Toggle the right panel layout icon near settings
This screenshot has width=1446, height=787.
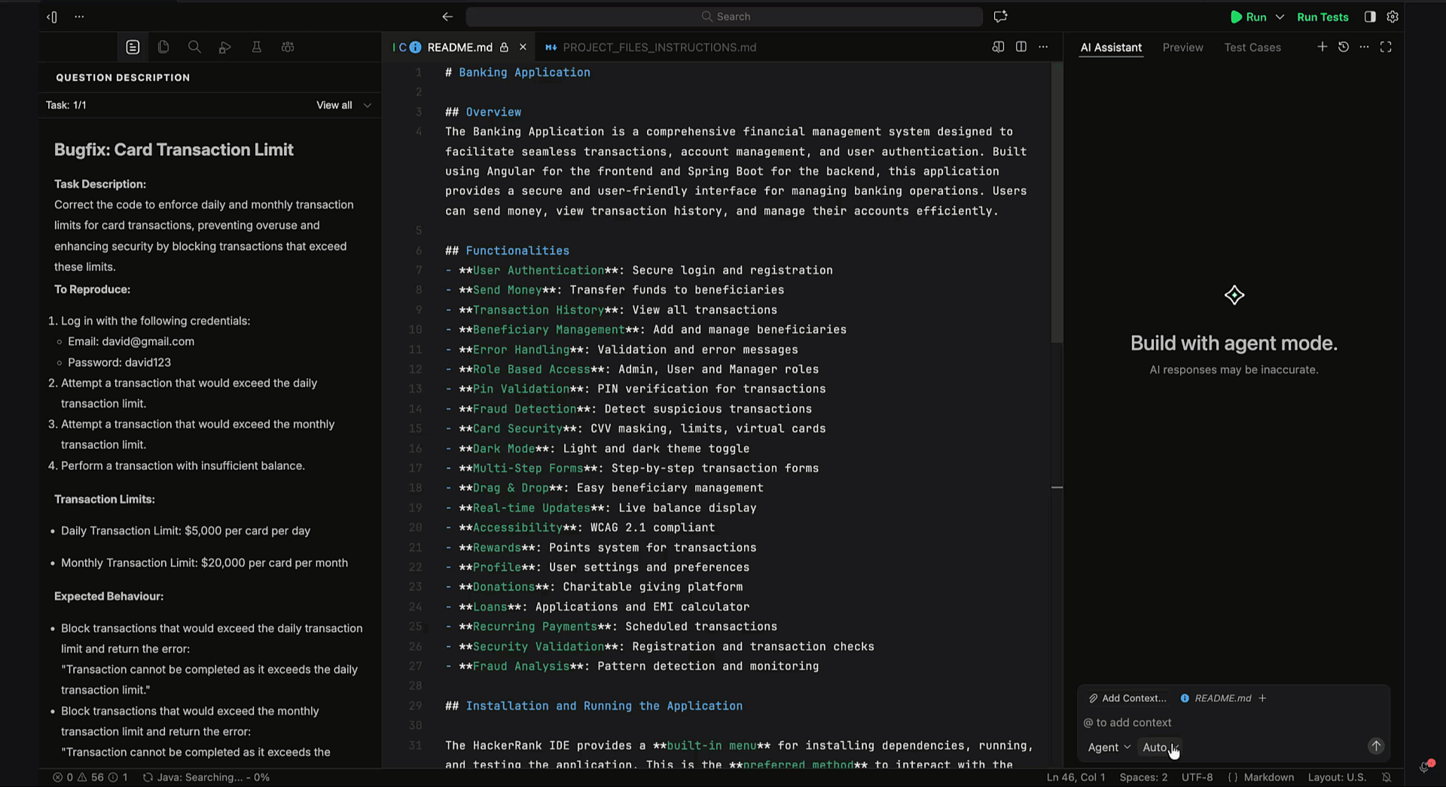[1368, 17]
